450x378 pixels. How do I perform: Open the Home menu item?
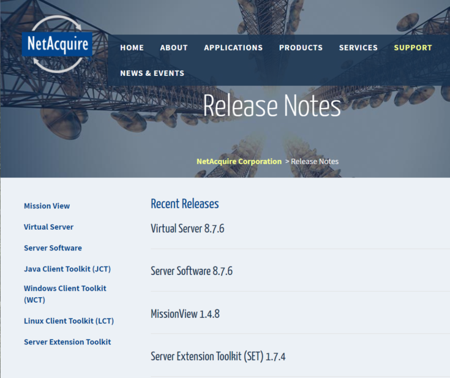[132, 48]
